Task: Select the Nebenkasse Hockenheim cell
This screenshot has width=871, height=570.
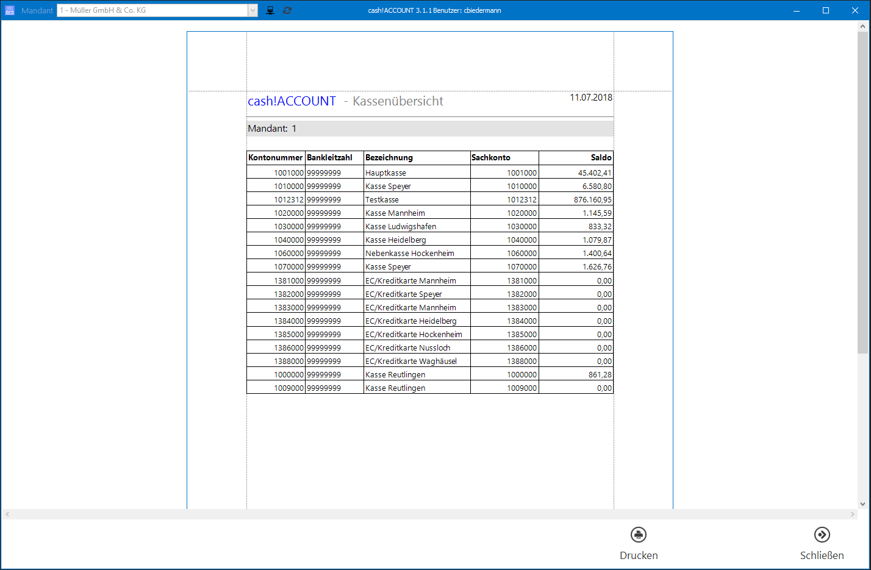Action: click(417, 253)
